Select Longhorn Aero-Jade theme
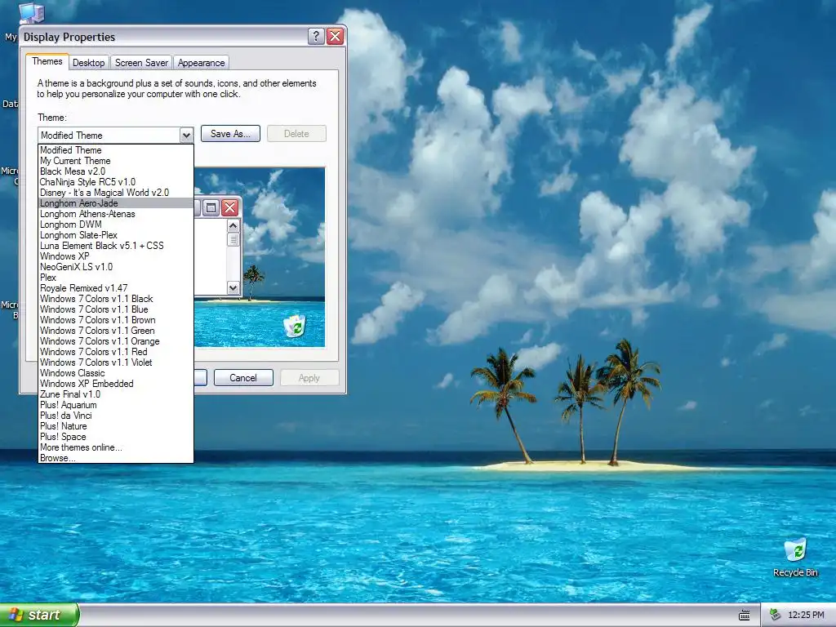 point(116,203)
